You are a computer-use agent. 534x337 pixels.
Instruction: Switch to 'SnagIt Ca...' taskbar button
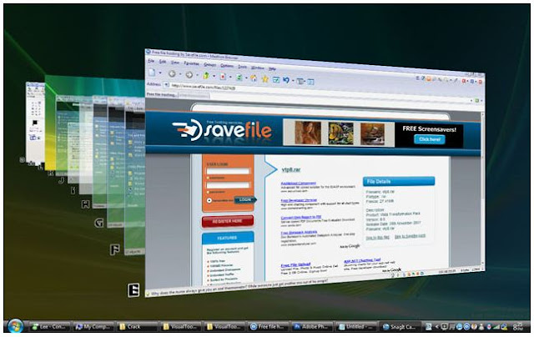(x=400, y=327)
